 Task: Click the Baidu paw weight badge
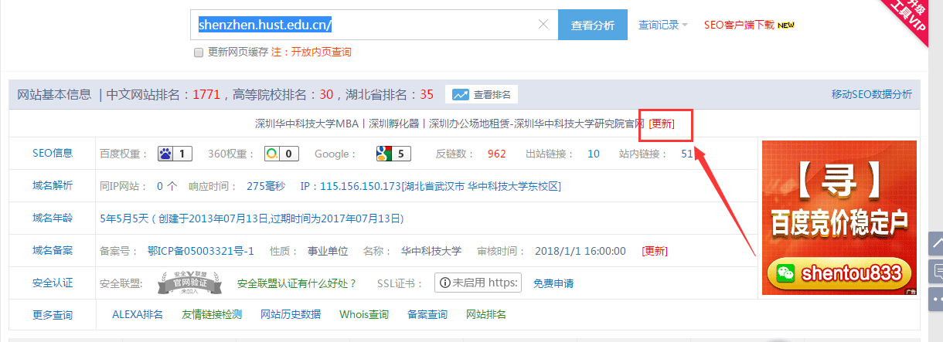point(175,154)
